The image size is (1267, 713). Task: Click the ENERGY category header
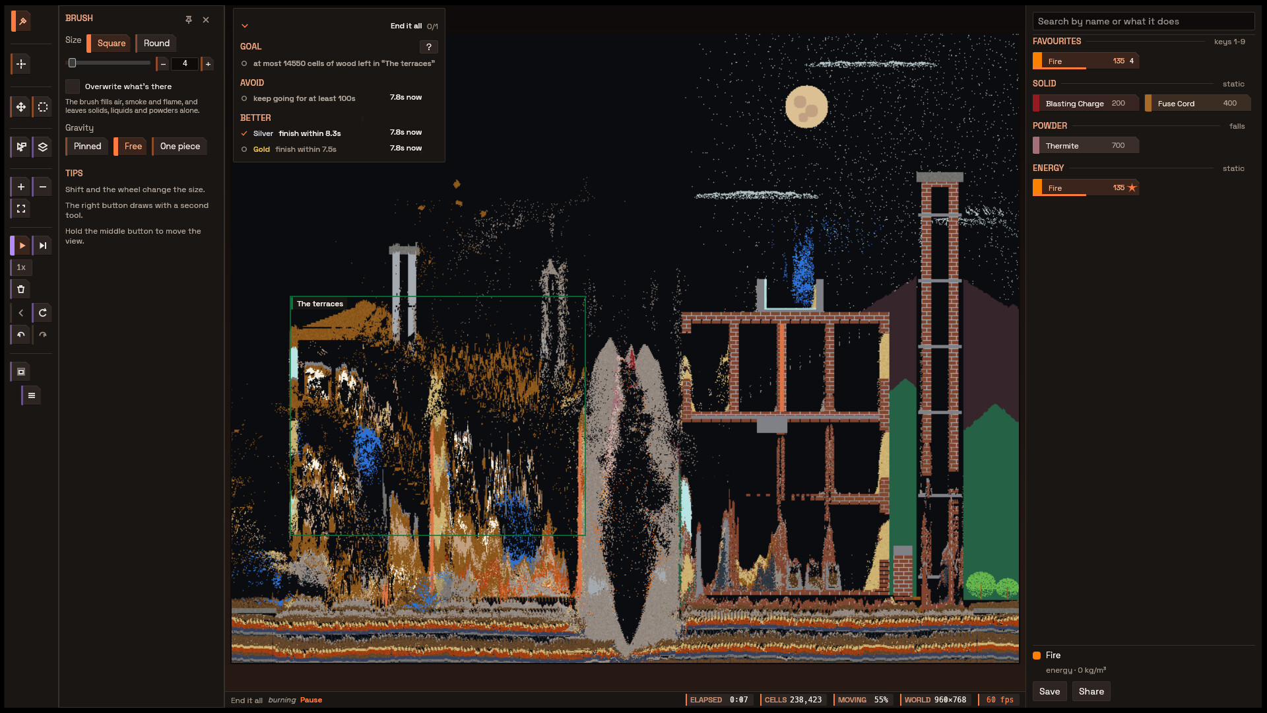pyautogui.click(x=1048, y=168)
